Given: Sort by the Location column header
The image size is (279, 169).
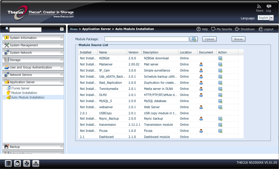Looking at the screenshot, I should 188,52.
